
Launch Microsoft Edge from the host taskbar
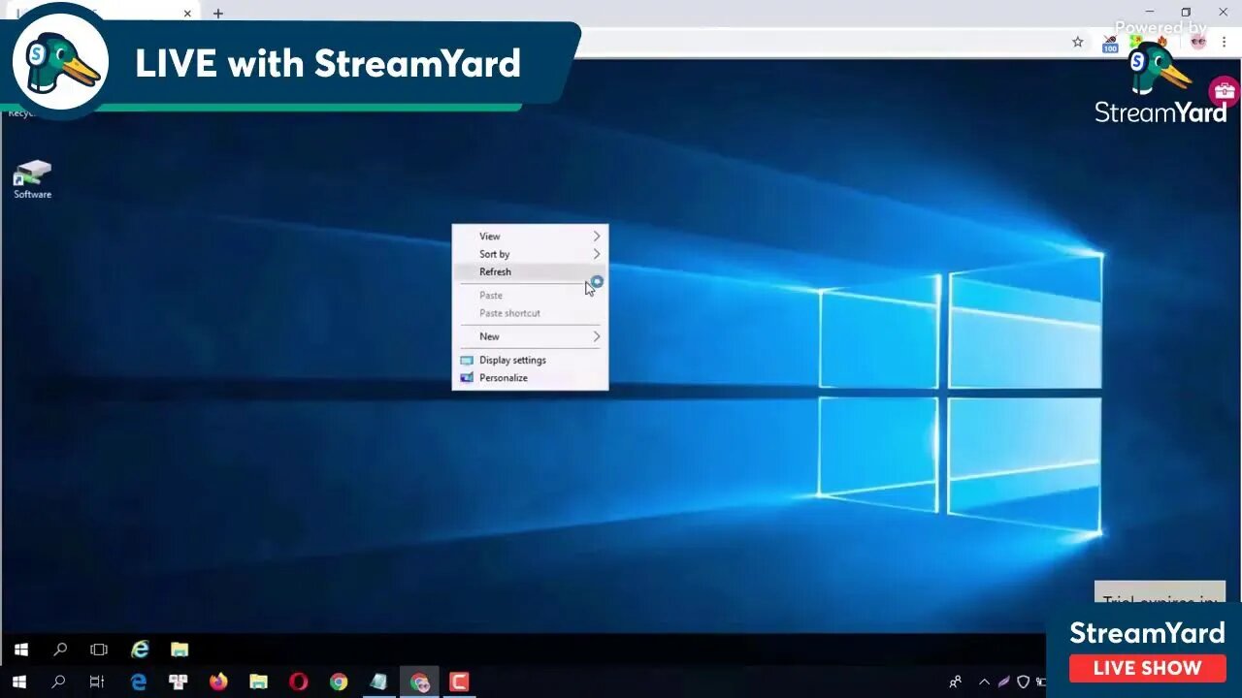[139, 682]
